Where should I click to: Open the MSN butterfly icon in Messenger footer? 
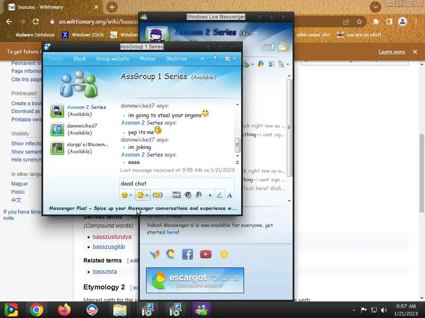(155, 254)
